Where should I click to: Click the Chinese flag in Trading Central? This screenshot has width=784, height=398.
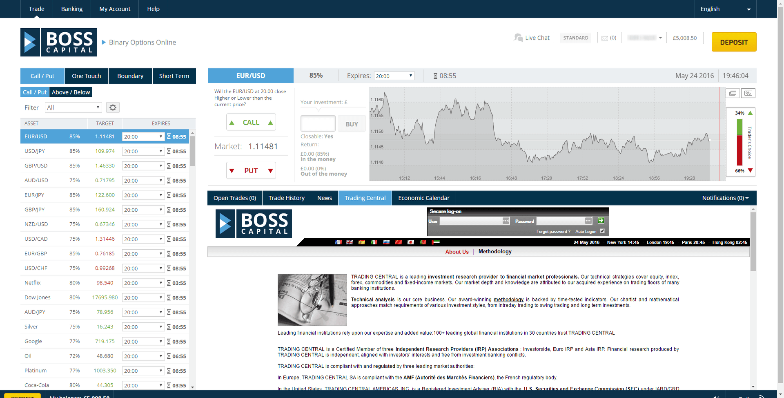click(399, 242)
